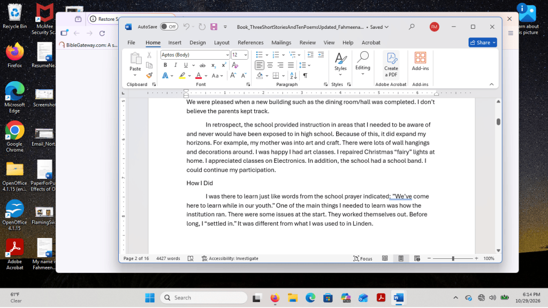This screenshot has width=548, height=308.
Task: Sort the selected text alphabetically
Action: pyautogui.click(x=294, y=75)
